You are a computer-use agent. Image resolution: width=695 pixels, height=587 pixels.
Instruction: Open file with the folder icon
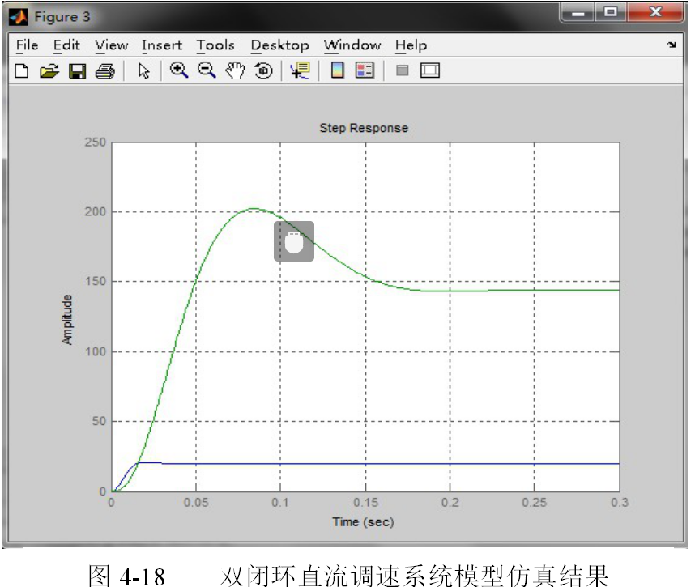49,71
